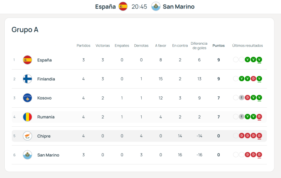Sort table by Puntos column header
281x178 pixels.
pyautogui.click(x=219, y=45)
